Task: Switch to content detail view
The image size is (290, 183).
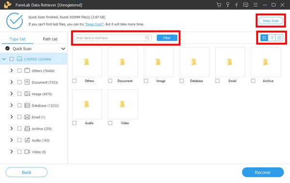Action: [279, 38]
